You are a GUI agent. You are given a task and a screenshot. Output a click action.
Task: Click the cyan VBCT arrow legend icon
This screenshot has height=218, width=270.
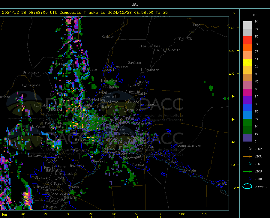[x=247, y=164]
